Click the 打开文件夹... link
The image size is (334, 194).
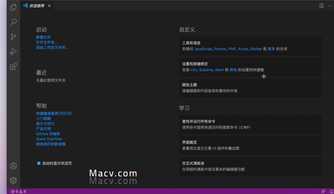click(46, 42)
